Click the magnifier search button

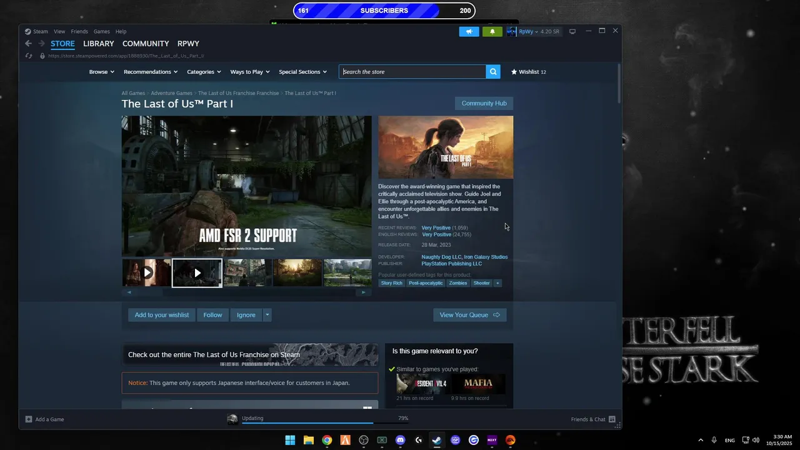[493, 72]
